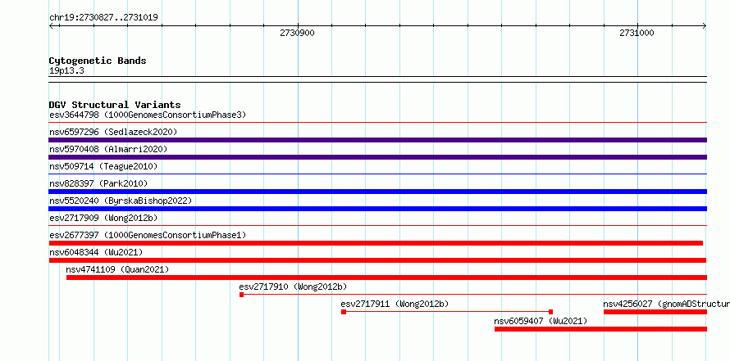Image resolution: width=730 pixels, height=361 pixels.
Task: Open the nsv4256027 gnomAD variant label
Action: tap(666, 304)
